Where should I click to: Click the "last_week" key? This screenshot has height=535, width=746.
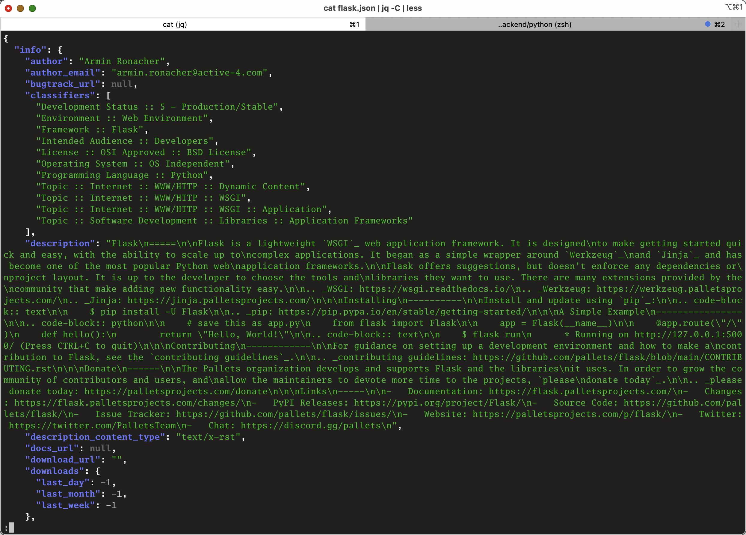[x=65, y=505]
